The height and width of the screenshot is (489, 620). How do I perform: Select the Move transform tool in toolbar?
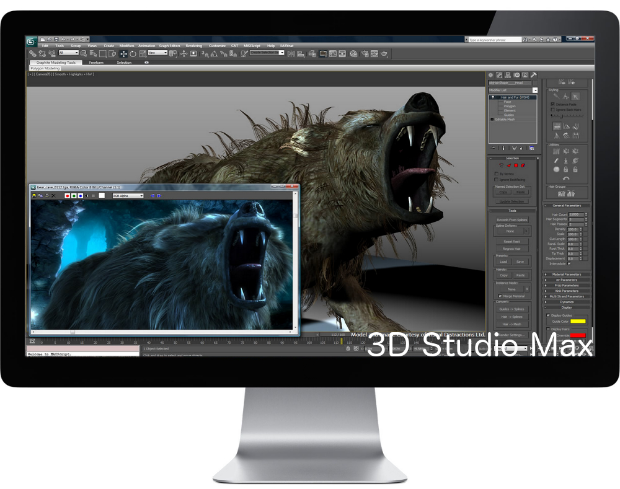(x=123, y=54)
